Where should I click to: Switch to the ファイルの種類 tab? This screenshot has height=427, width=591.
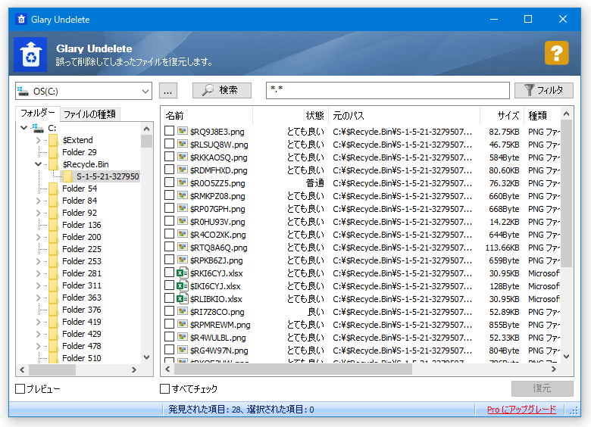pos(89,114)
